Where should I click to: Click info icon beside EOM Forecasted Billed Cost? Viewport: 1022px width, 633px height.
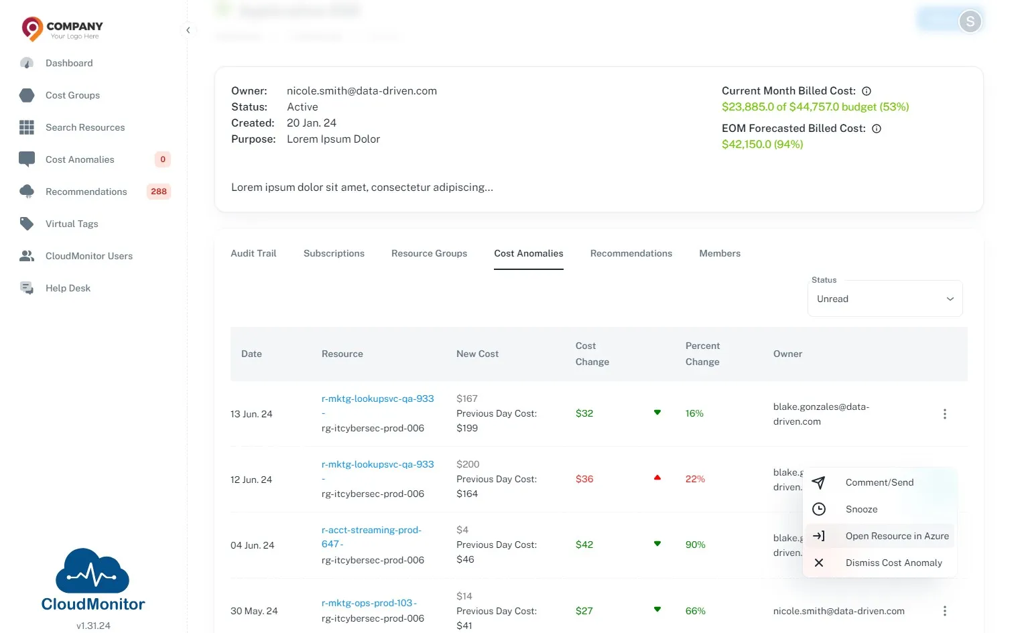[x=877, y=129]
